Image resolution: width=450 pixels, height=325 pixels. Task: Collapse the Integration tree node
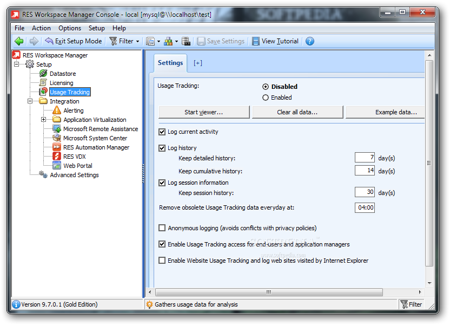pyautogui.click(x=30, y=101)
